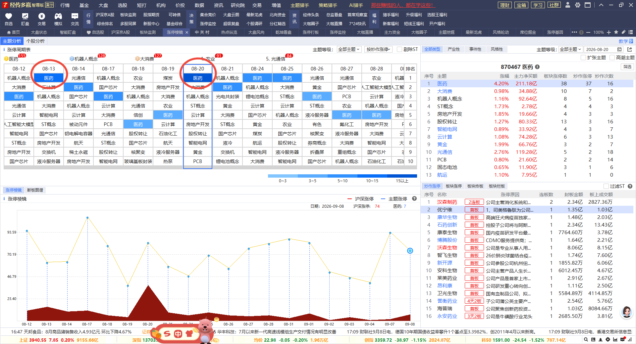Switch to the 个股分析 tab
The width and height of the screenshot is (636, 344).
[x=35, y=41]
